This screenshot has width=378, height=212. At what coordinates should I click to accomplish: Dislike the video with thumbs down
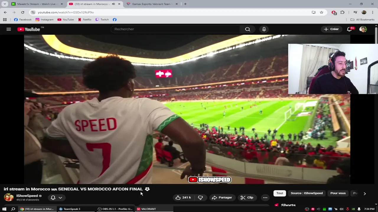(200, 198)
